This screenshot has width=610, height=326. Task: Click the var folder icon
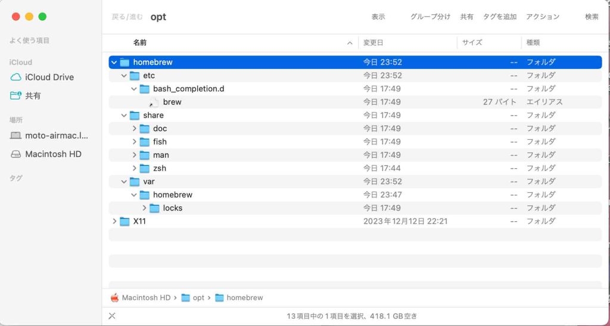coord(135,181)
